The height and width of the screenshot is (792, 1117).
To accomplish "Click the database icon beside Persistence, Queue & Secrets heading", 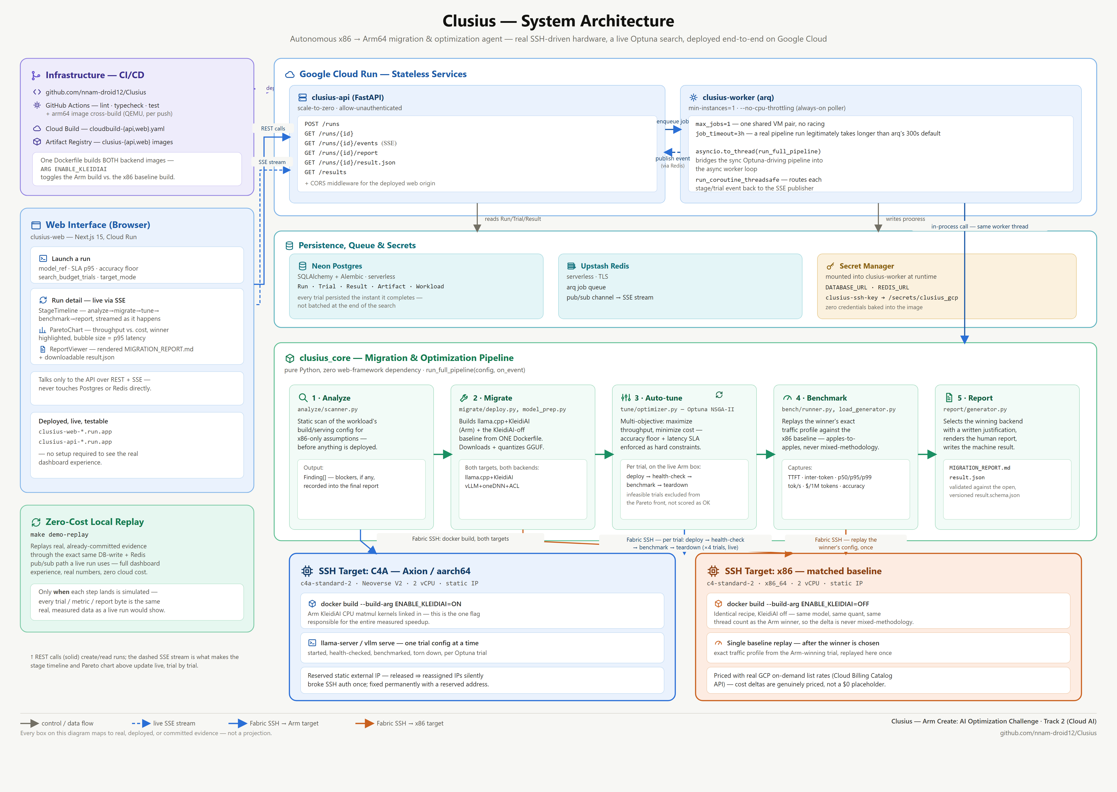I will [289, 246].
